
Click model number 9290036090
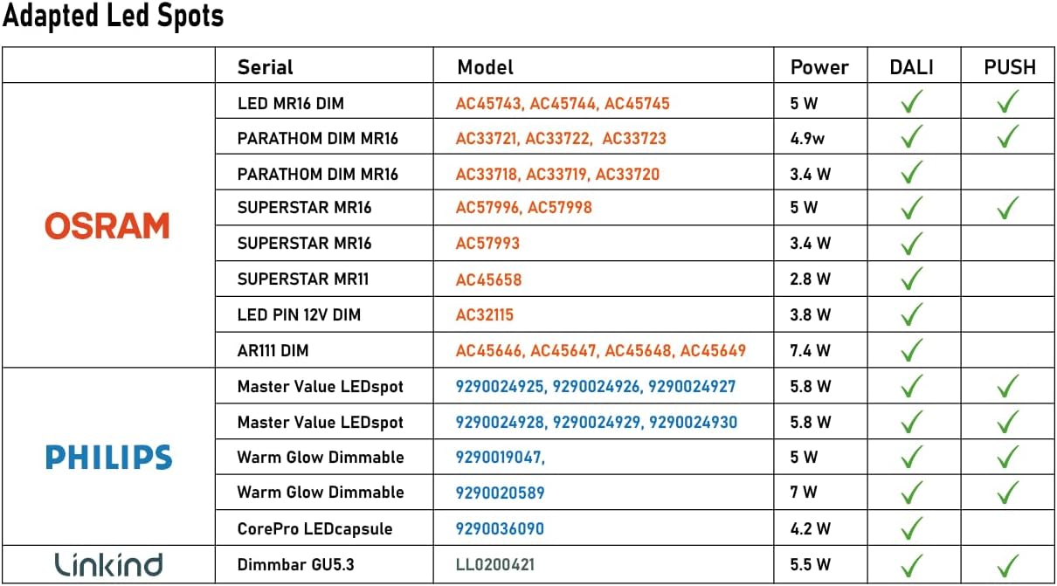[x=501, y=528]
